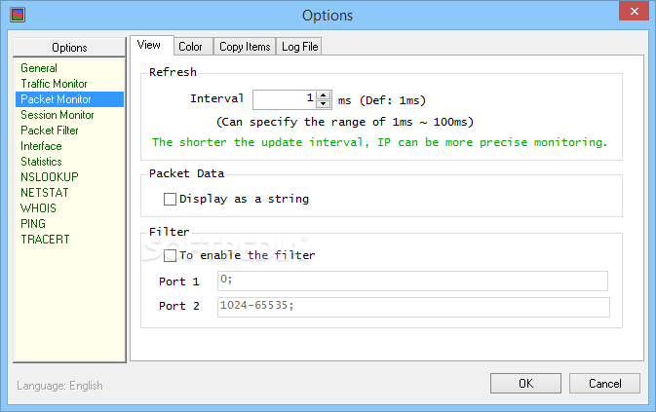Viewport: 656px width, 412px height.
Task: Select Session Monitor in the list
Action: (58, 115)
